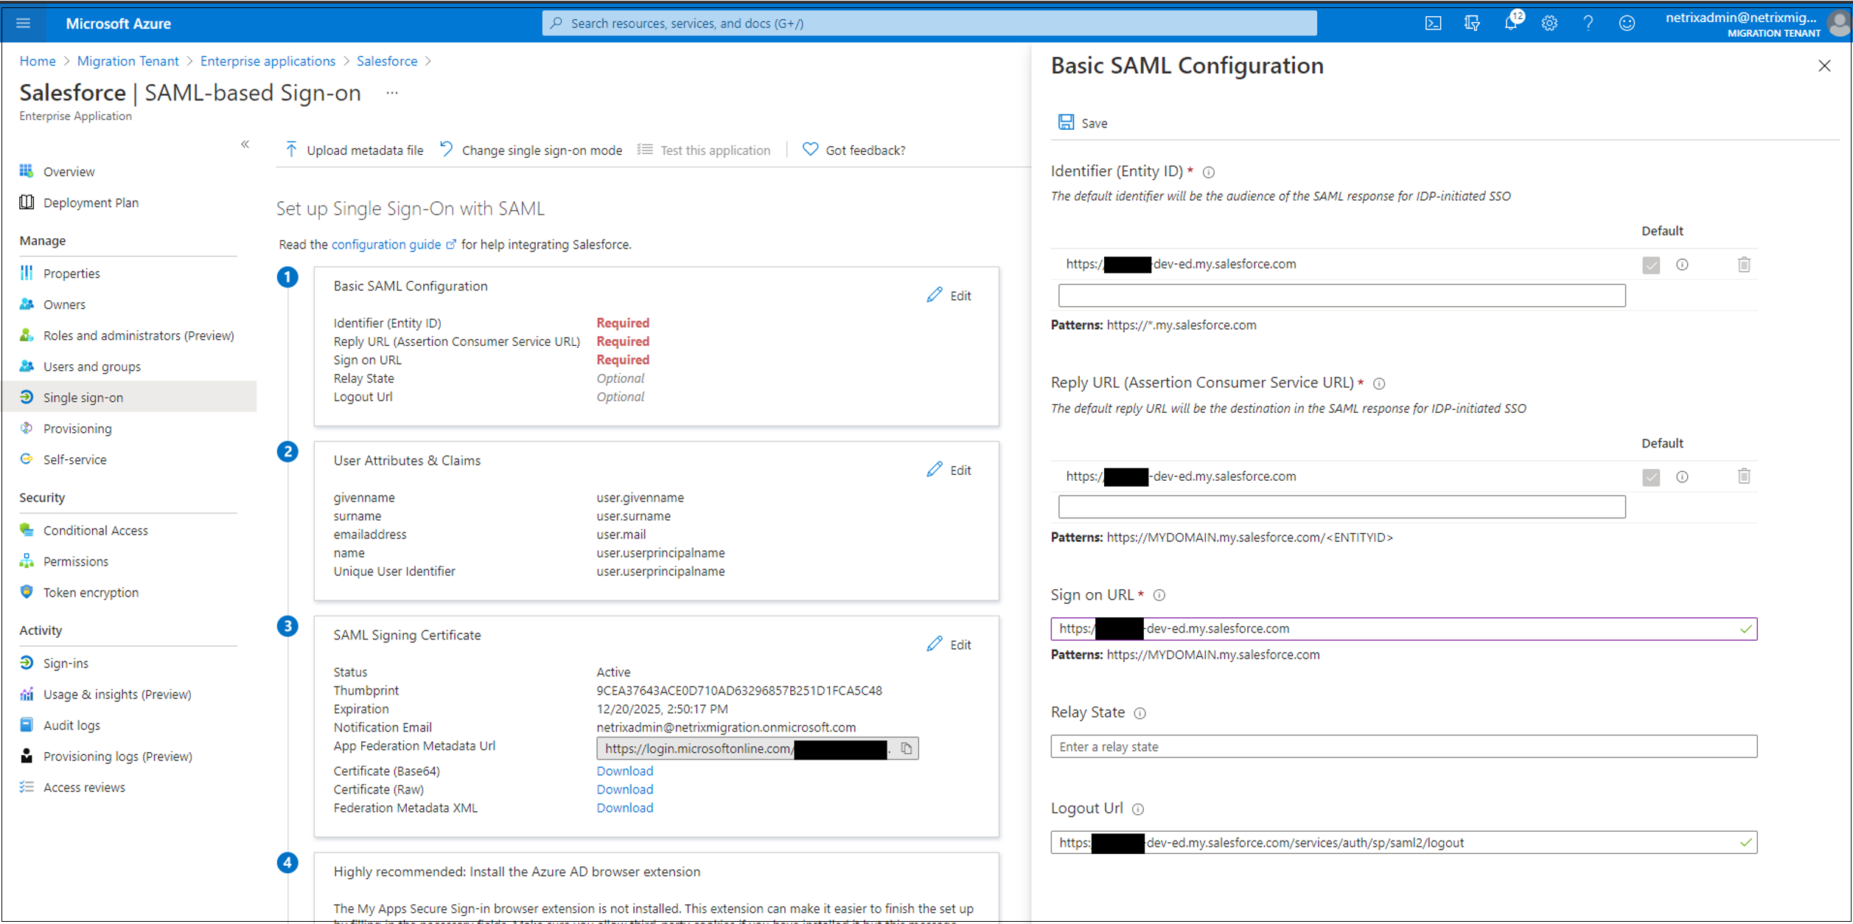Download the Federation Metadata XML
The image size is (1853, 924).
tap(625, 807)
